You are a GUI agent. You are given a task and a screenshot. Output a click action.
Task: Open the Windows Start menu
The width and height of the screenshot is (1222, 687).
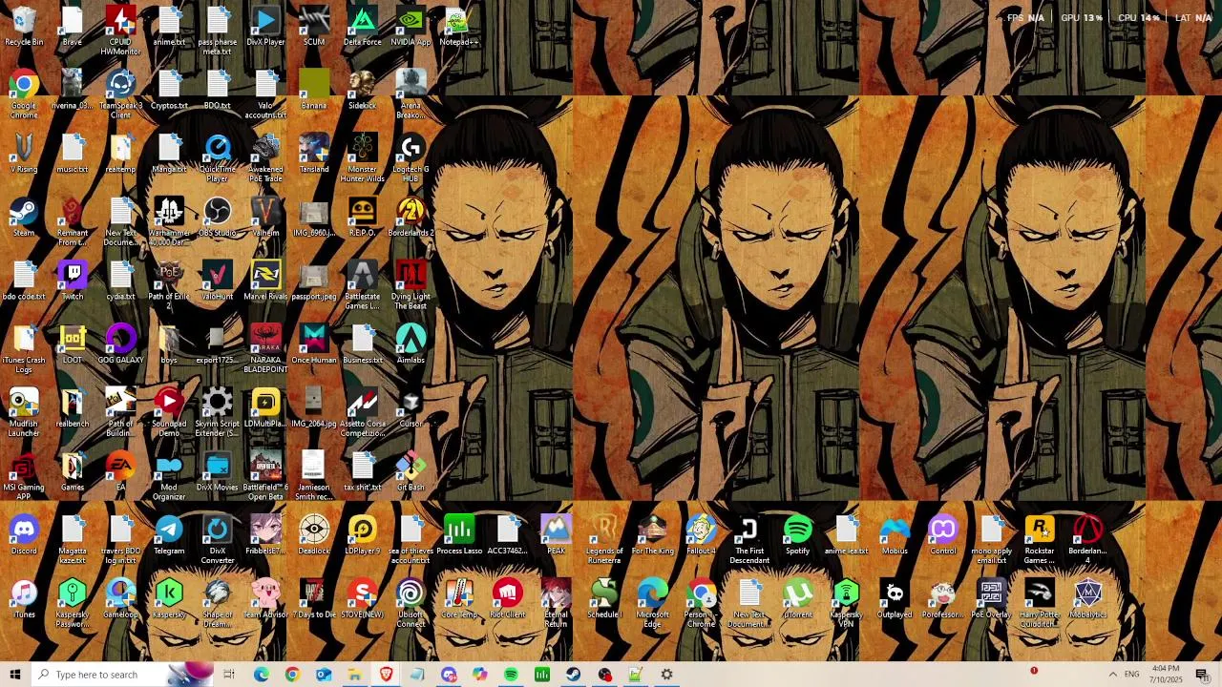[x=15, y=675]
